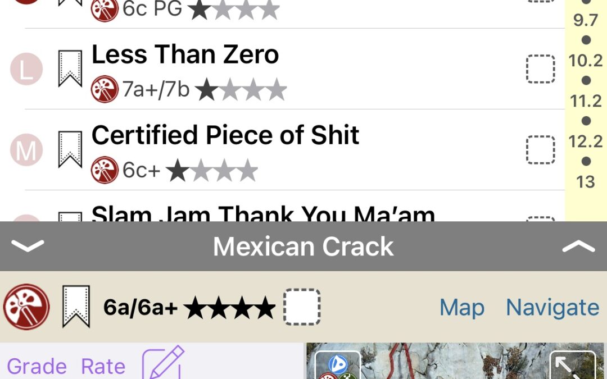Tap the Grade button
The height and width of the screenshot is (379, 607).
[x=37, y=366]
